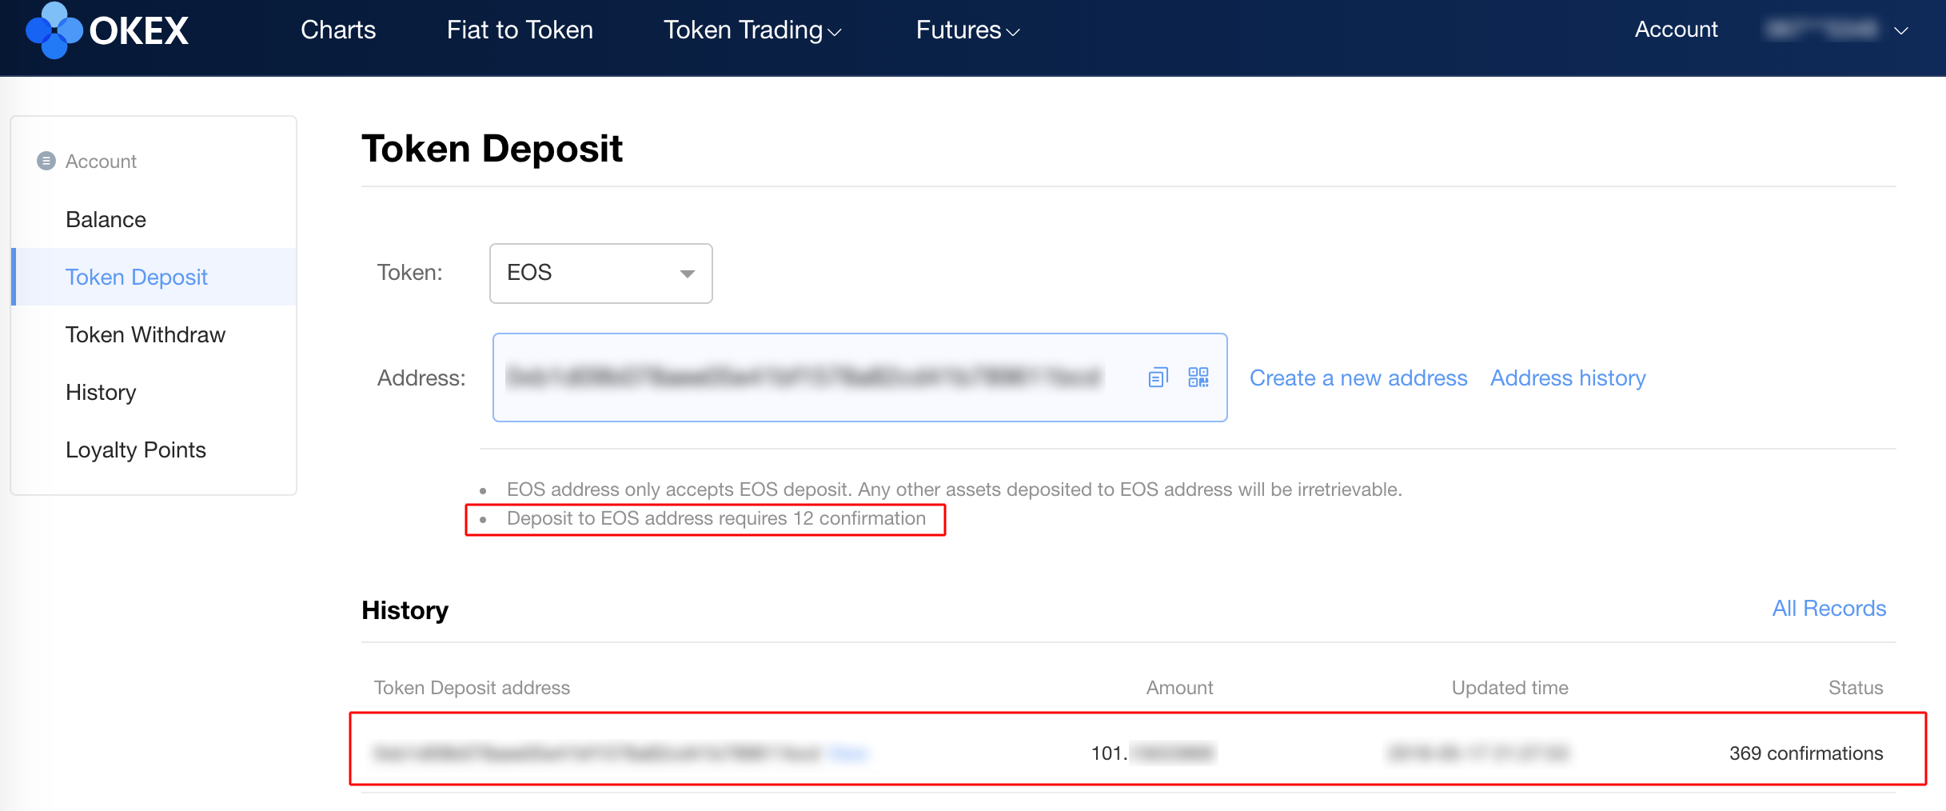
Task: Expand the Futures menu
Action: [967, 30]
